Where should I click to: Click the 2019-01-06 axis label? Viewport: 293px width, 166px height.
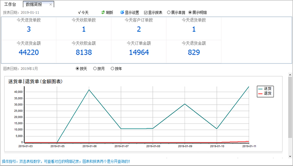click(90, 146)
